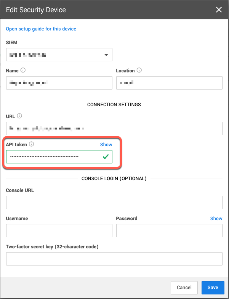
Task: Click the SIEM selection box
Action: click(59, 55)
